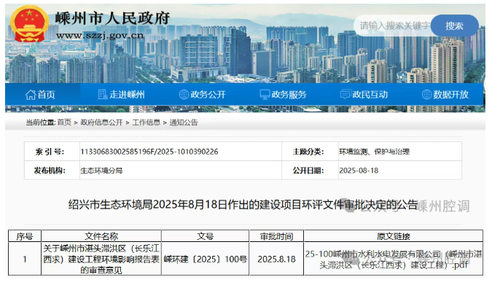Open 政府信息公开 breadcrumb link
The height and width of the screenshot is (285, 492).
point(101,122)
